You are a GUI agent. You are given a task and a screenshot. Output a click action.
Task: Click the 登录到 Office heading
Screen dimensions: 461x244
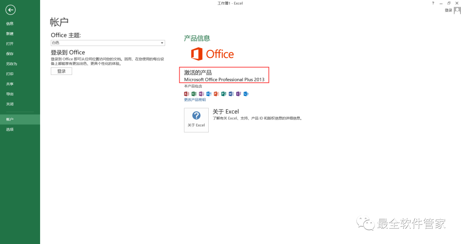(68, 52)
